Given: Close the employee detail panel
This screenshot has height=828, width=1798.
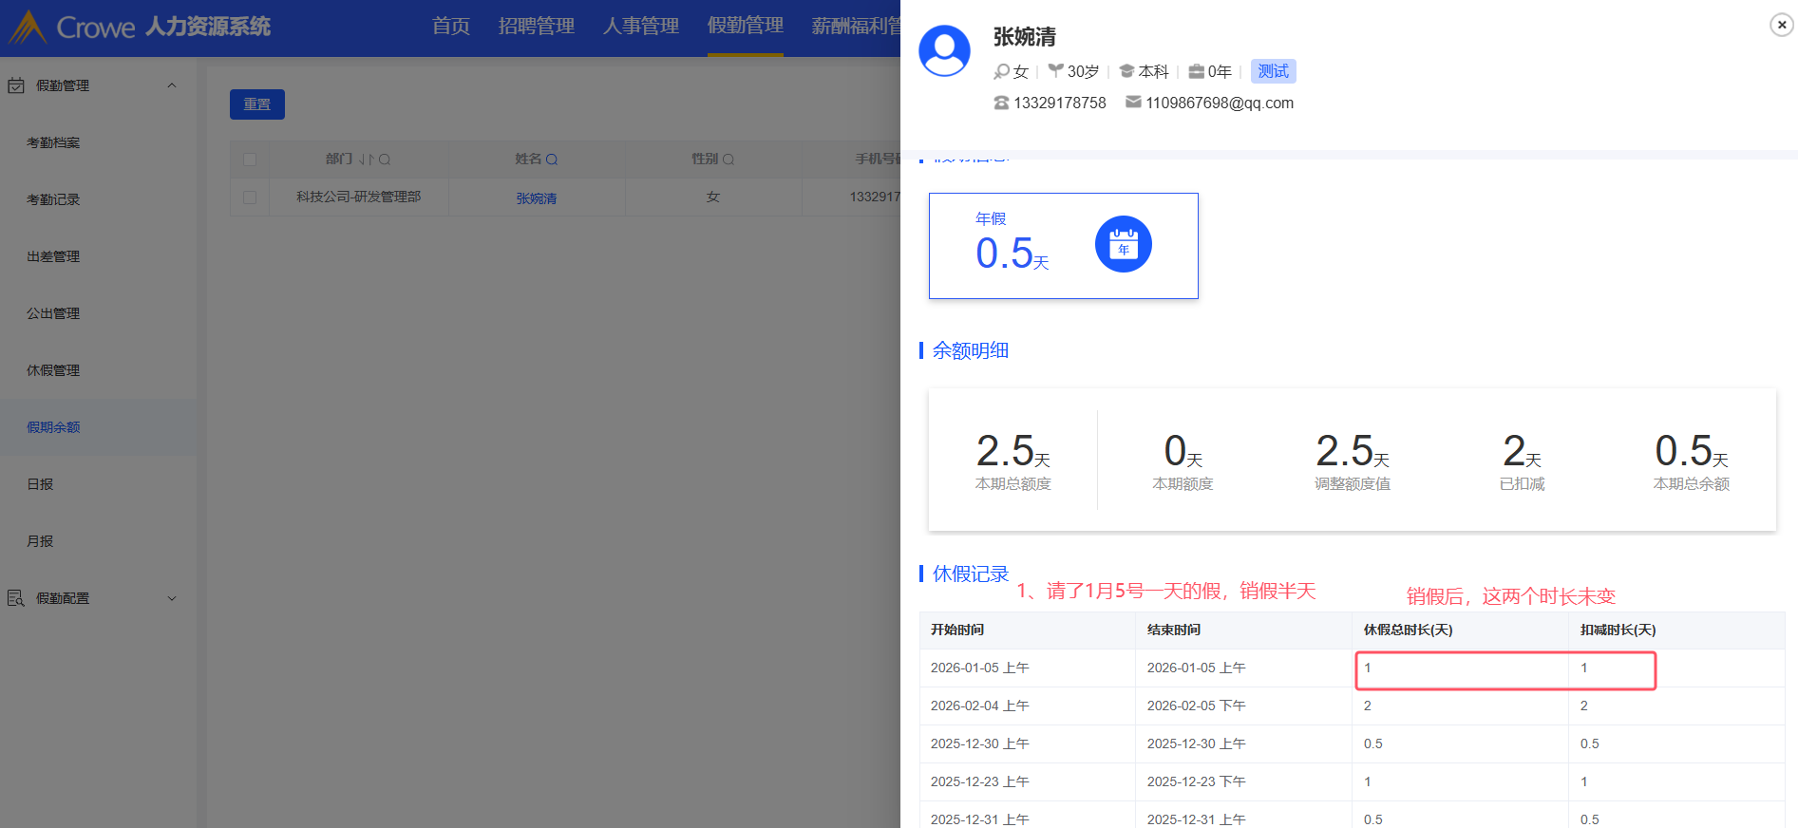Looking at the screenshot, I should [1781, 25].
